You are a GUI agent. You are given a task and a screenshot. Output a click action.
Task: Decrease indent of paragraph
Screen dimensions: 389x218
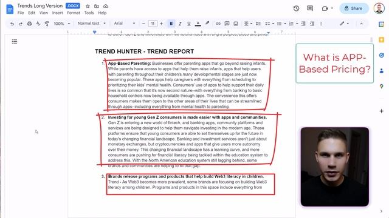(303, 24)
